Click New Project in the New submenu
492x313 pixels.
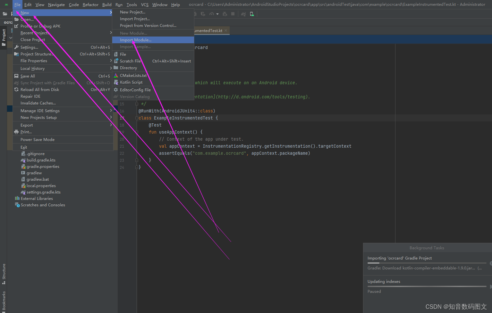[132, 12]
